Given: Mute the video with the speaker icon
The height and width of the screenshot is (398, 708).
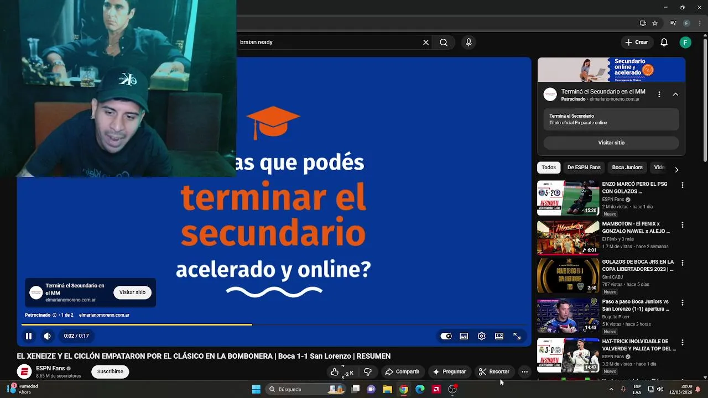Looking at the screenshot, I should pyautogui.click(x=48, y=336).
